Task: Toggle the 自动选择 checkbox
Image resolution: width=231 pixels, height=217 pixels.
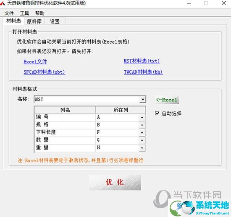Action: tap(157, 113)
